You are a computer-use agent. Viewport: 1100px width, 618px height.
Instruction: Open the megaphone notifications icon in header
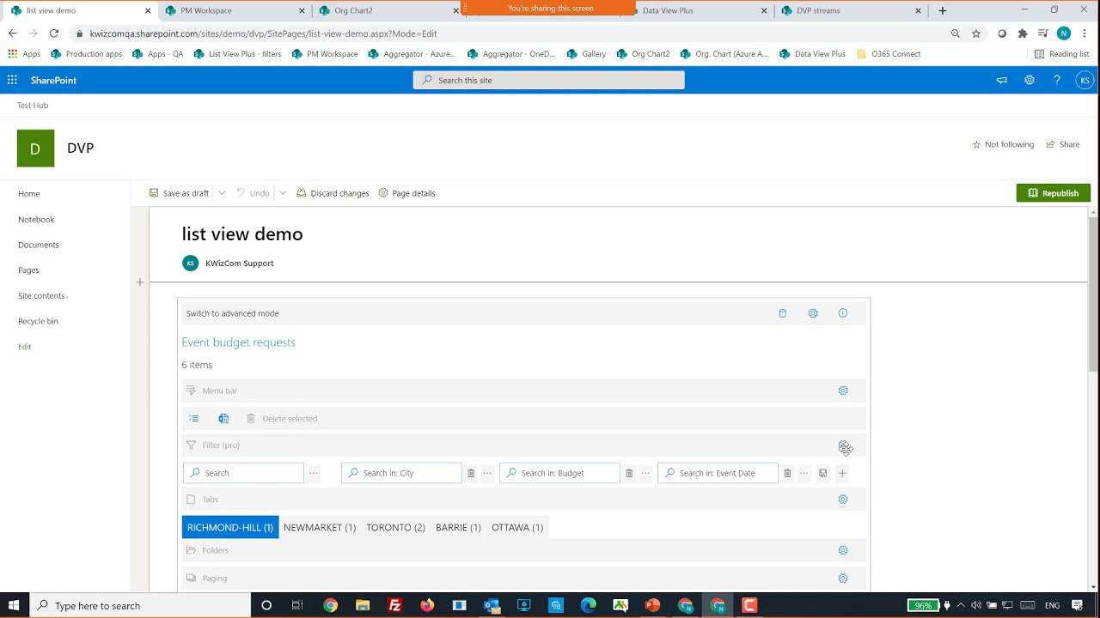1001,80
